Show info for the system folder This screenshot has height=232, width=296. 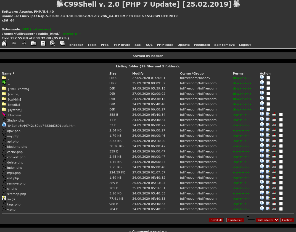[262, 109]
